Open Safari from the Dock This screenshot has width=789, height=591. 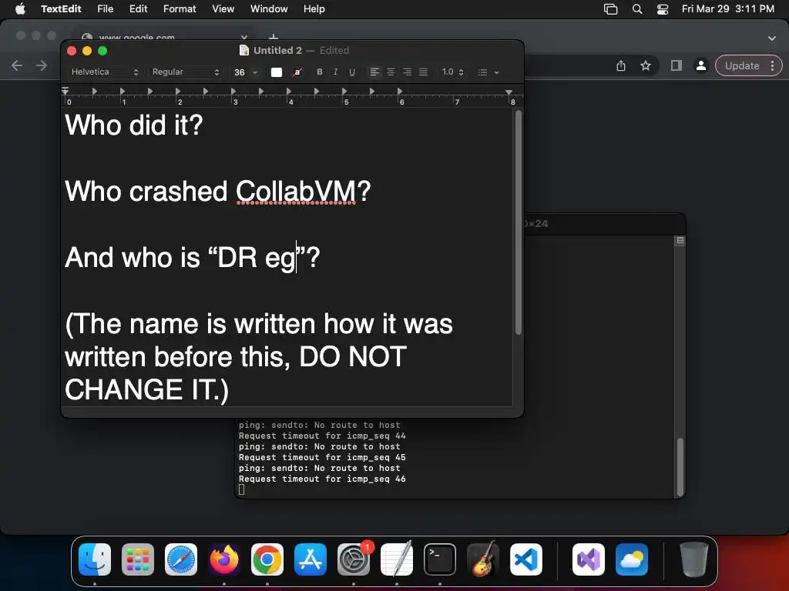(x=180, y=559)
